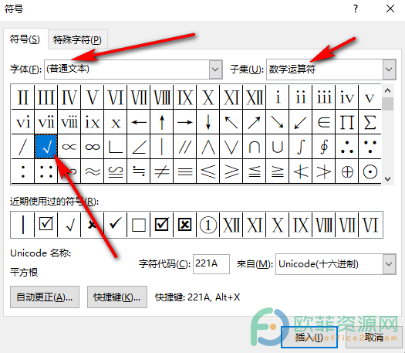Open the 来自 encoding dropdown
405x353 pixels.
[389, 264]
